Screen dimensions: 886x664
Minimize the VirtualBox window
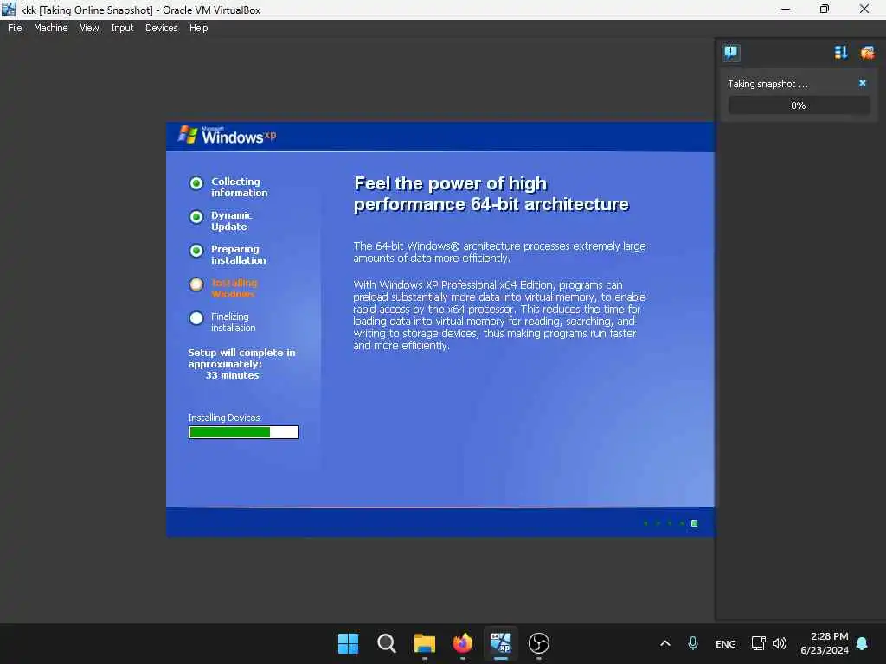(x=786, y=9)
